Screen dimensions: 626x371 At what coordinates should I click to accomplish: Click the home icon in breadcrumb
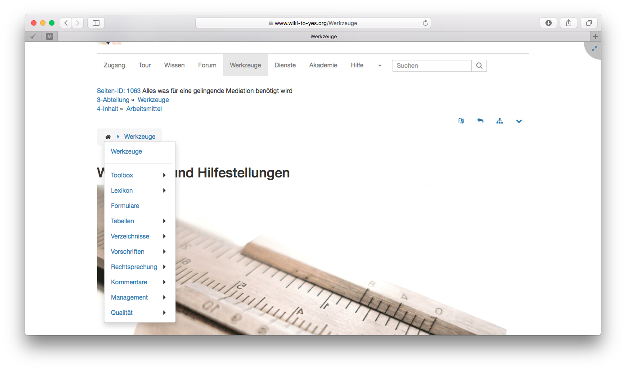pyautogui.click(x=108, y=137)
